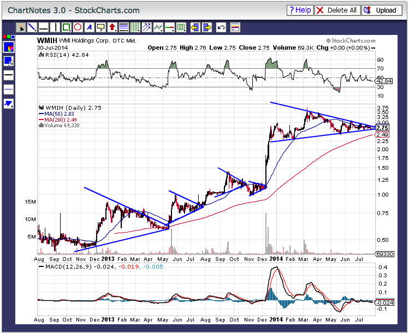Select the green rectangle shape tool
Image resolution: width=409 pixels, height=333 pixels.
pos(67,27)
